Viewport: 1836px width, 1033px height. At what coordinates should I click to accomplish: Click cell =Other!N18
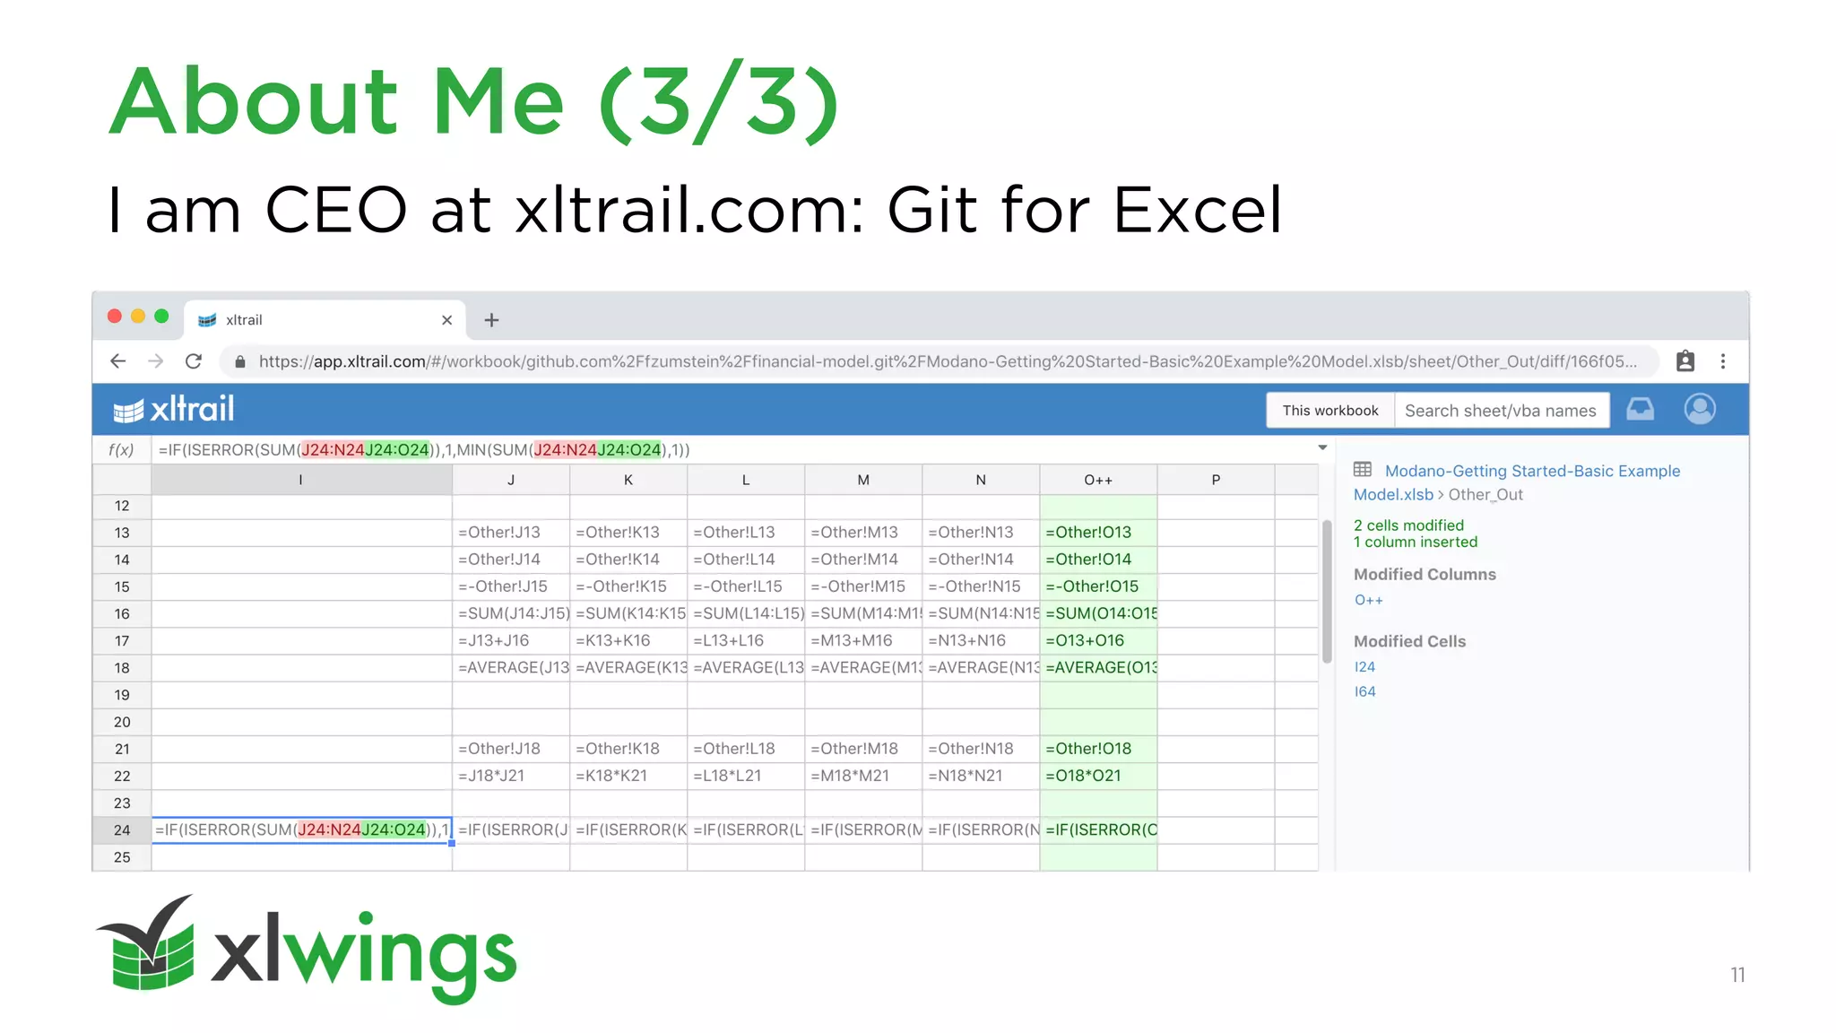[x=981, y=749]
